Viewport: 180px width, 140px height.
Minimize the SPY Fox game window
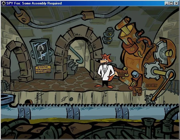point(167,3)
